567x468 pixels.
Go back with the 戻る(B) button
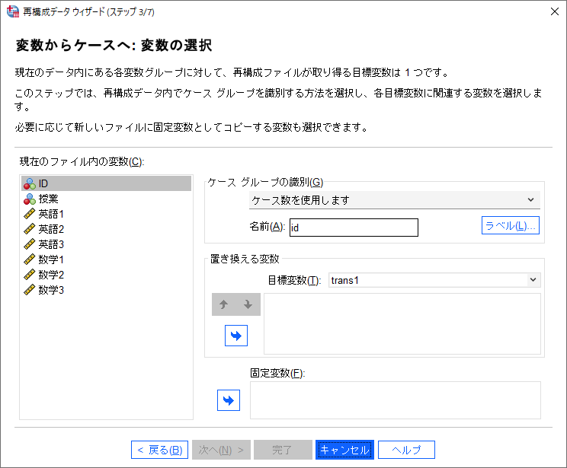[x=159, y=450]
